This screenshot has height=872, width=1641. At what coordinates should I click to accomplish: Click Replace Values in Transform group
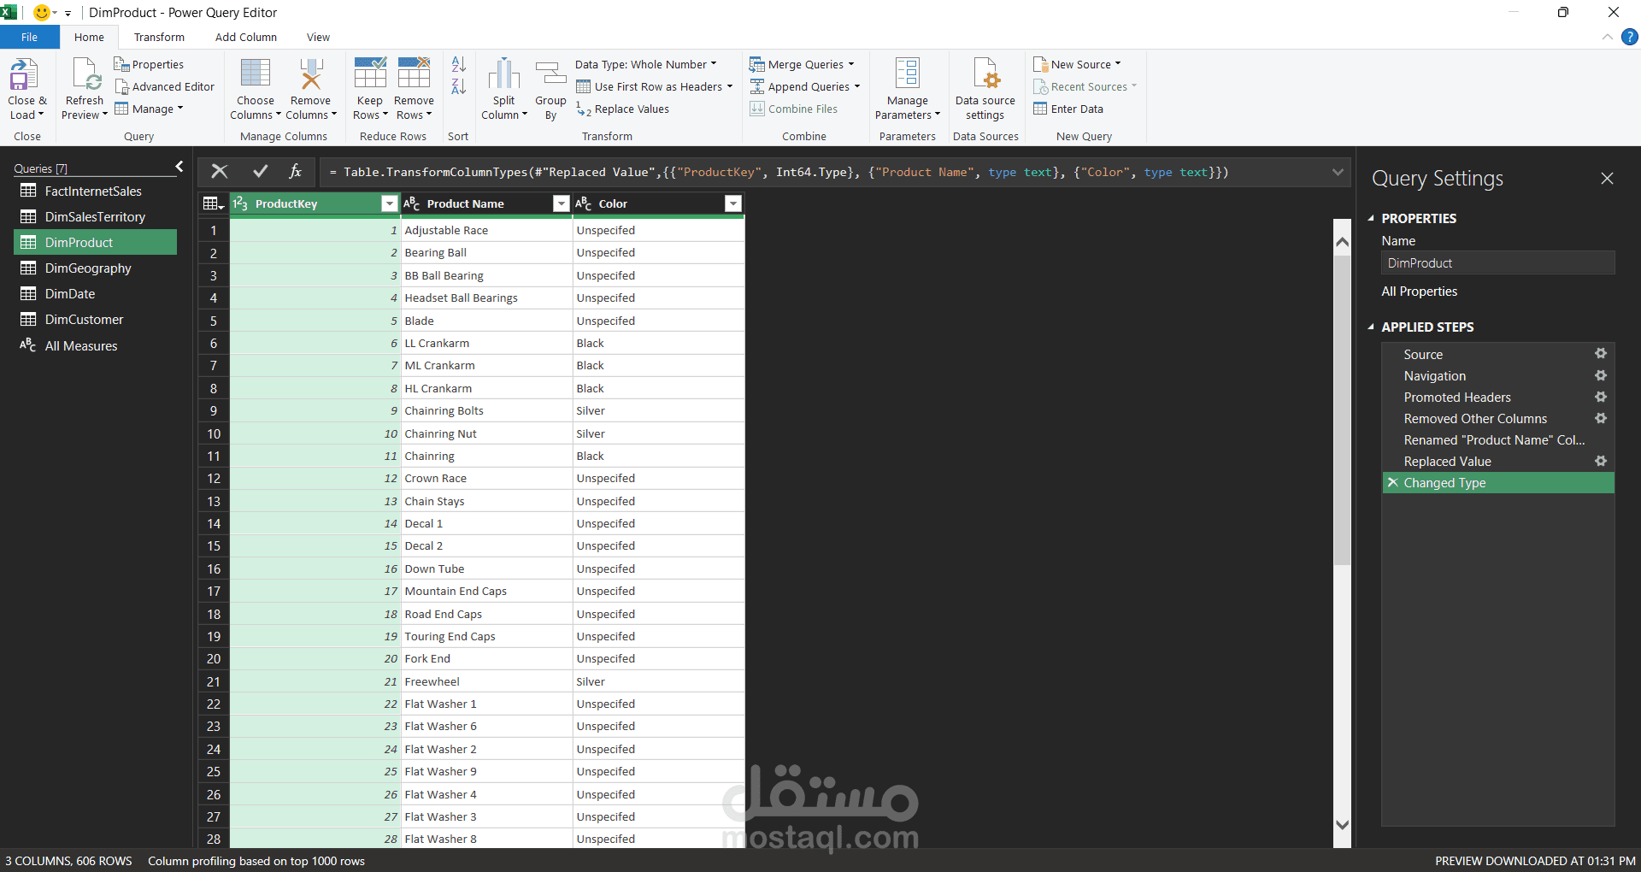point(623,109)
